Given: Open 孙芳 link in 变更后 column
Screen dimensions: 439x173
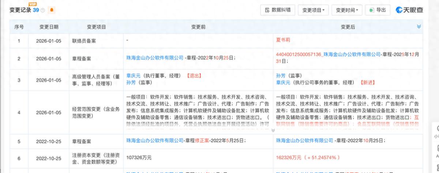Looking at the screenshot, I should pos(281,76).
